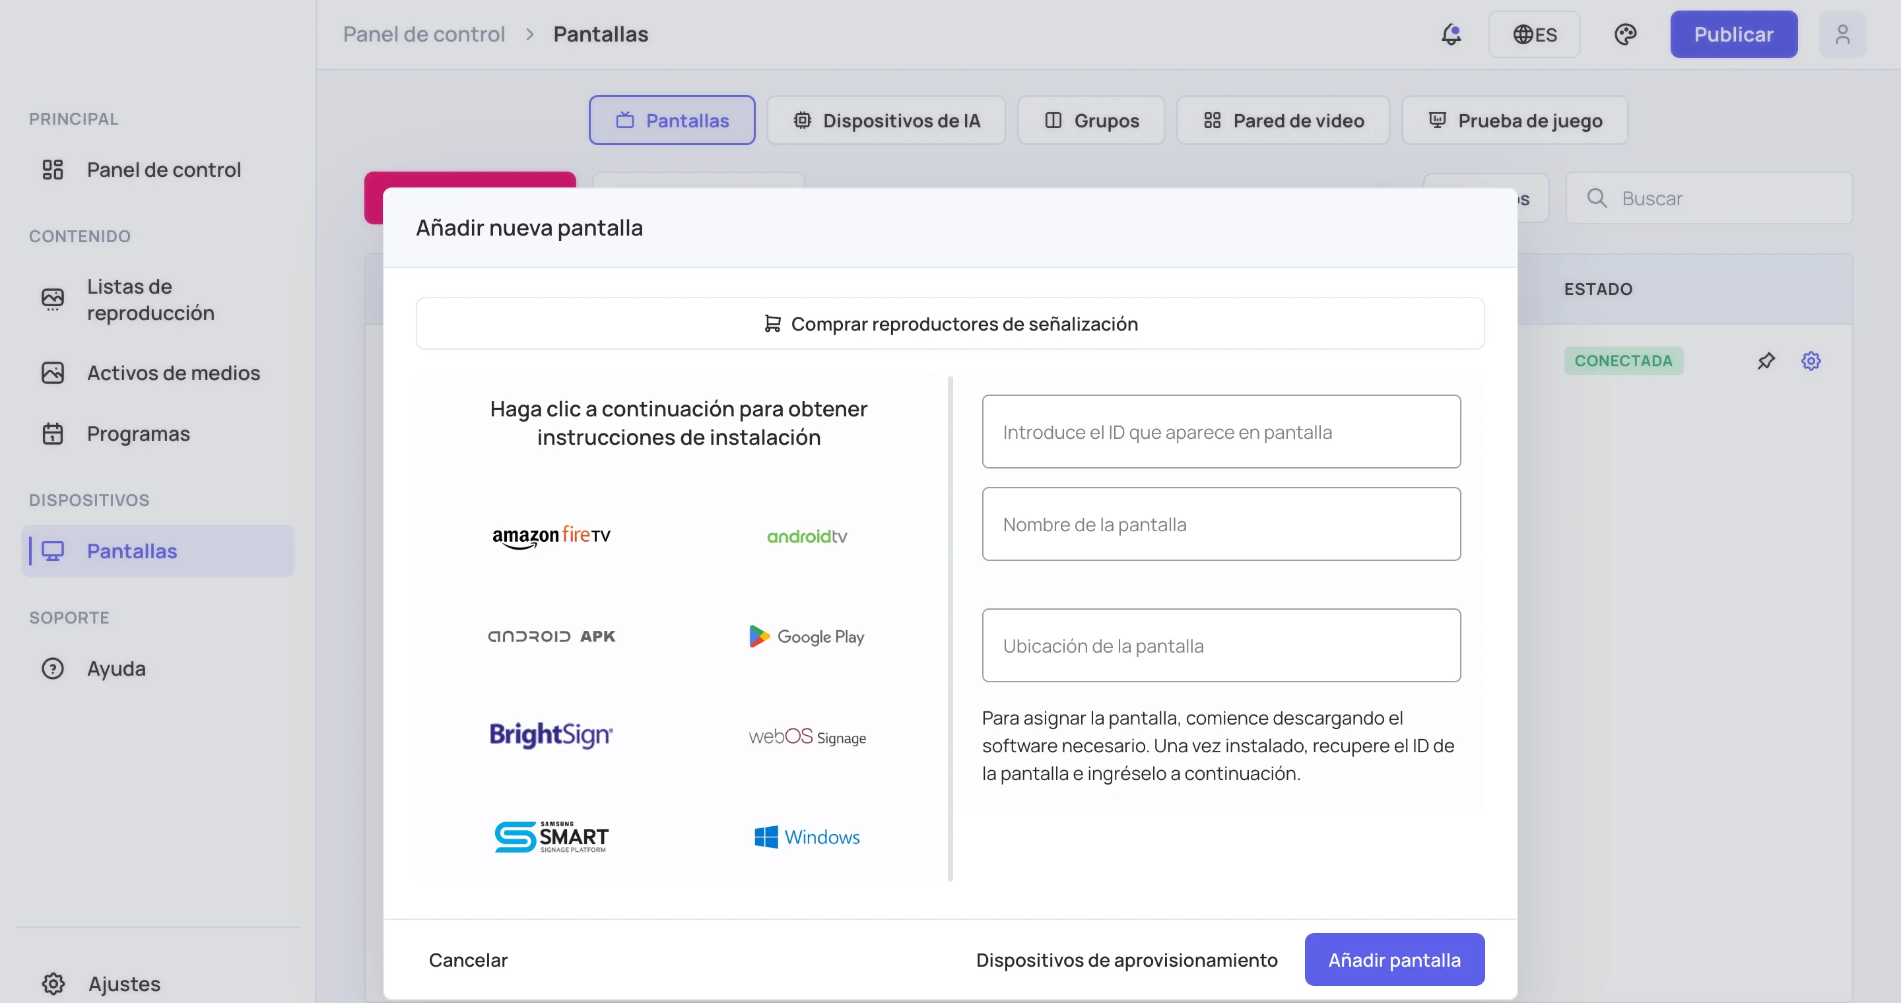The width and height of the screenshot is (1901, 1003).
Task: Select the BrightSign logo
Action: click(551, 735)
